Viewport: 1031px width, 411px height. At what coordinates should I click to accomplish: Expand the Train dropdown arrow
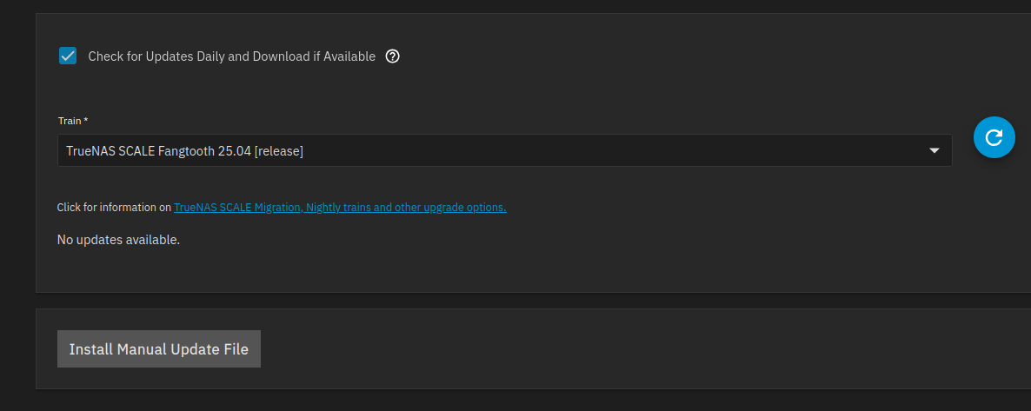(935, 150)
